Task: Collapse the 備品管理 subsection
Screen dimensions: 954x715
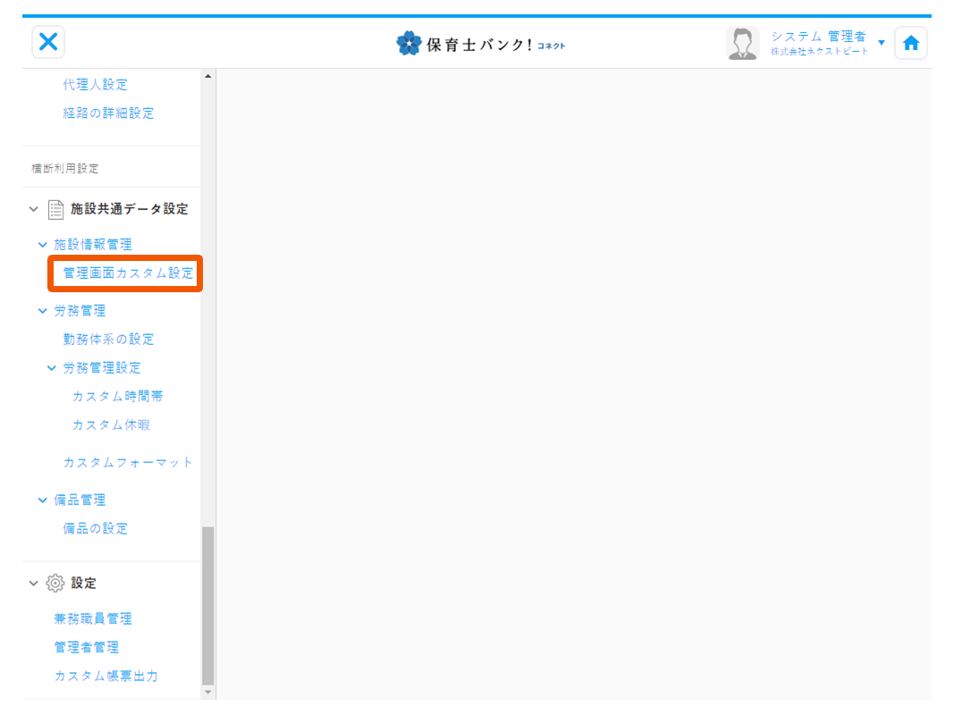Action: click(41, 500)
